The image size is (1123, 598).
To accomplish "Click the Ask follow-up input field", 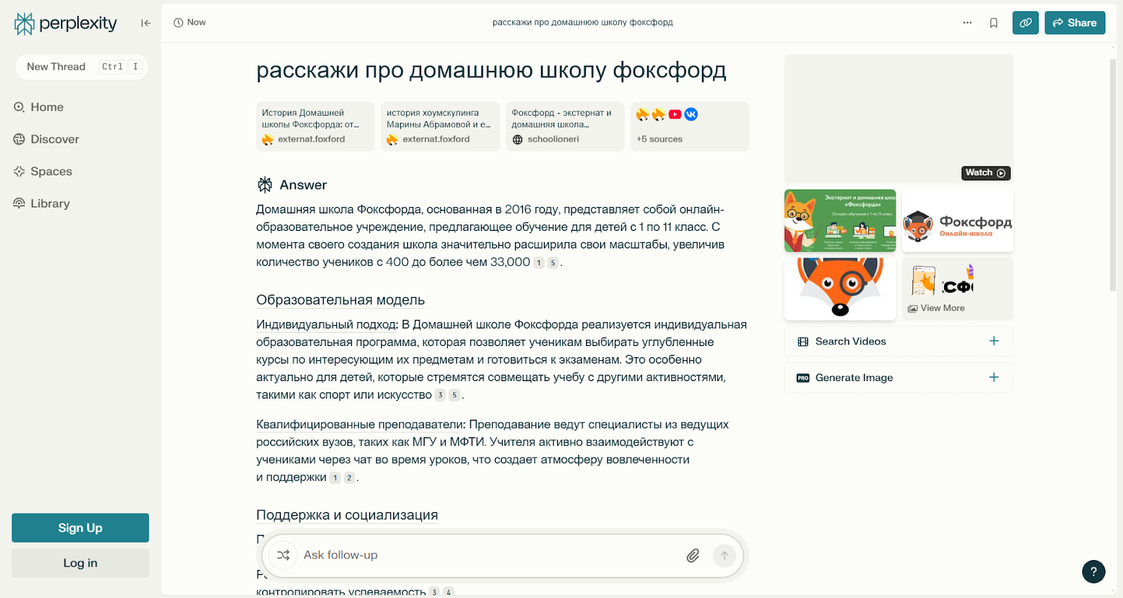I will click(489, 555).
